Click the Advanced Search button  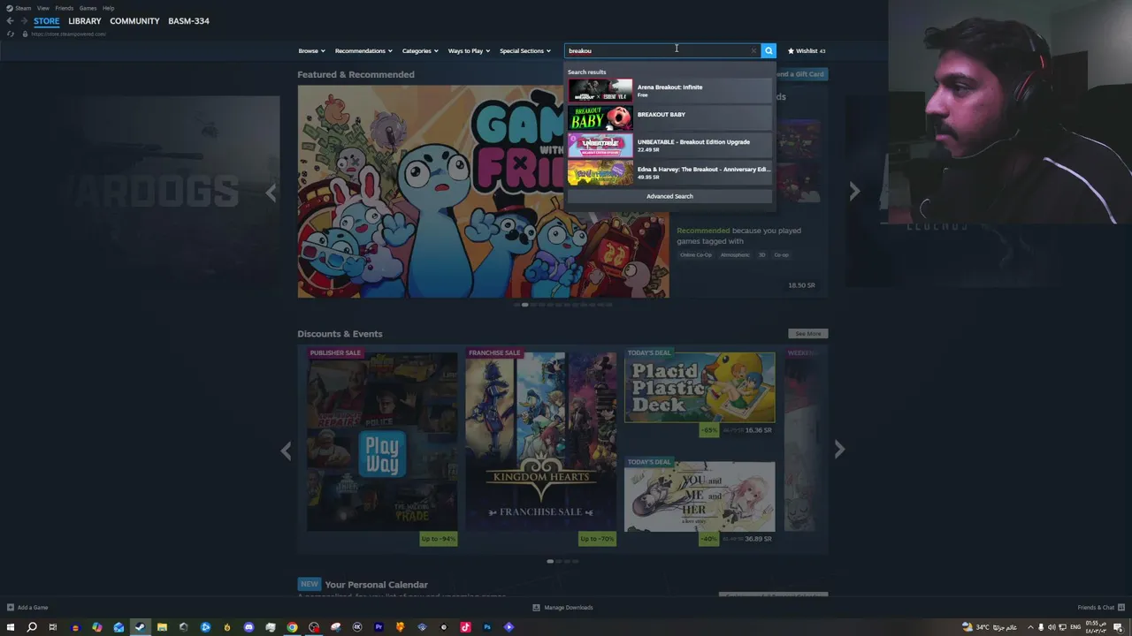point(669,196)
